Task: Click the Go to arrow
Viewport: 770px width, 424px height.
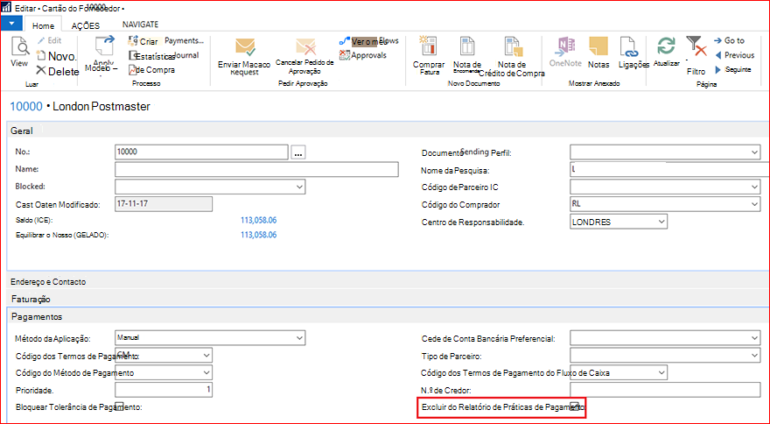Action: [x=718, y=41]
